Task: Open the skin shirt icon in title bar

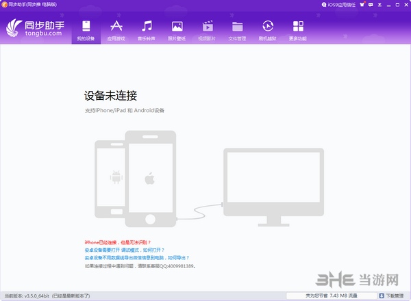Action: [362, 5]
